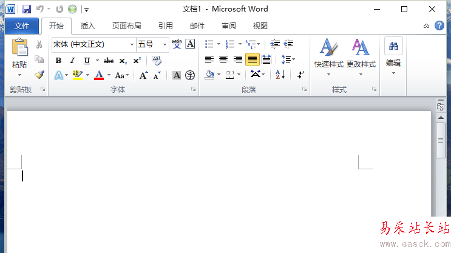This screenshot has width=451, height=253.
Task: Toggle subscript formatting
Action: tap(123, 61)
